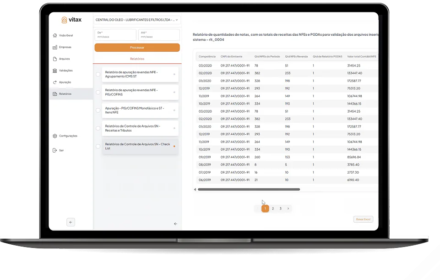Open Visão Geral menu item
The height and width of the screenshot is (280, 440).
tap(66, 36)
